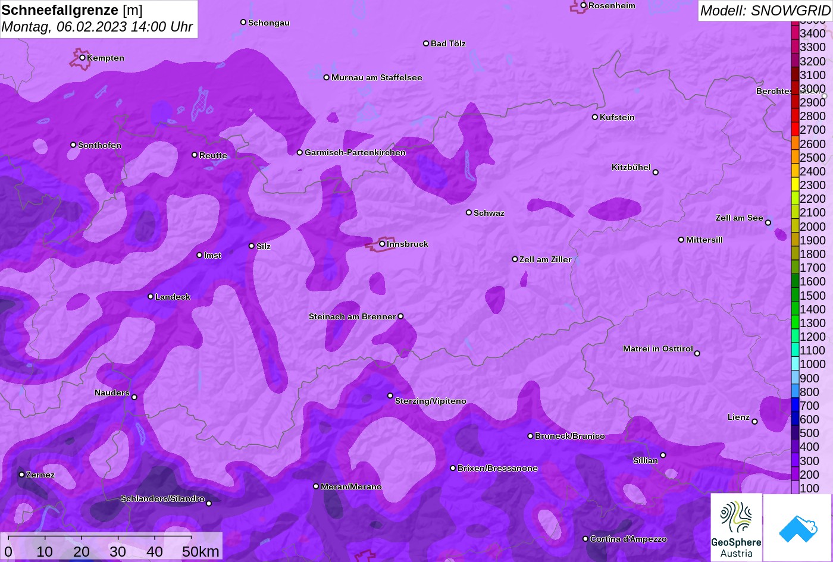
Task: Click the Zell am See marker
Action: pos(768,223)
